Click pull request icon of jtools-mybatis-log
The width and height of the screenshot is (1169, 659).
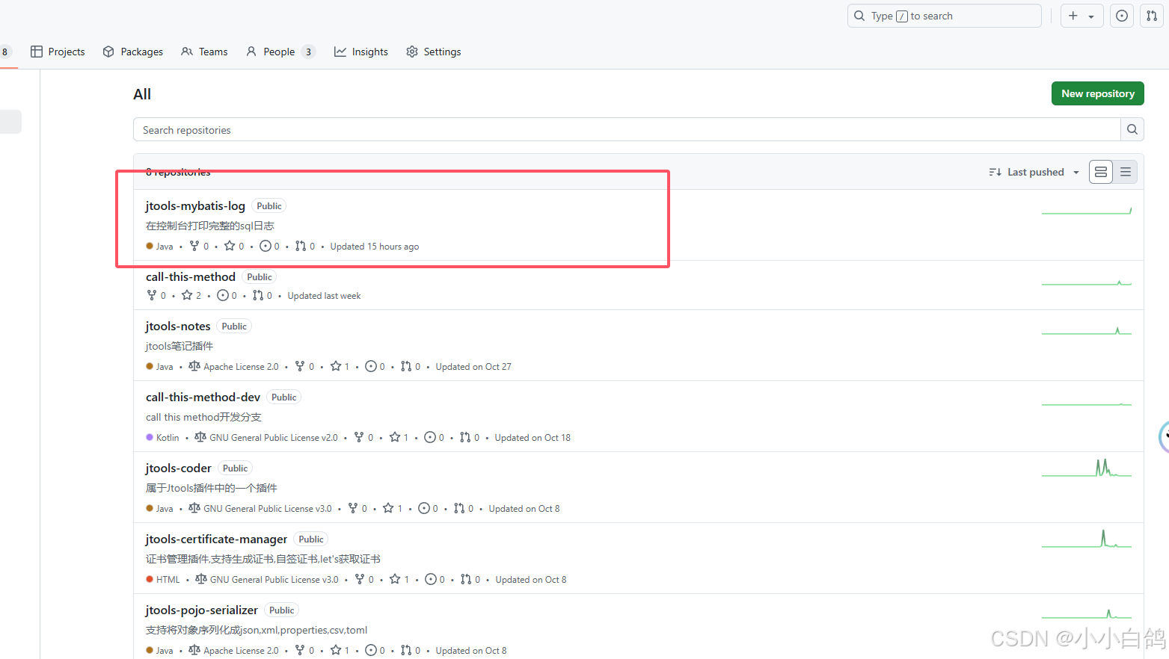click(x=301, y=246)
